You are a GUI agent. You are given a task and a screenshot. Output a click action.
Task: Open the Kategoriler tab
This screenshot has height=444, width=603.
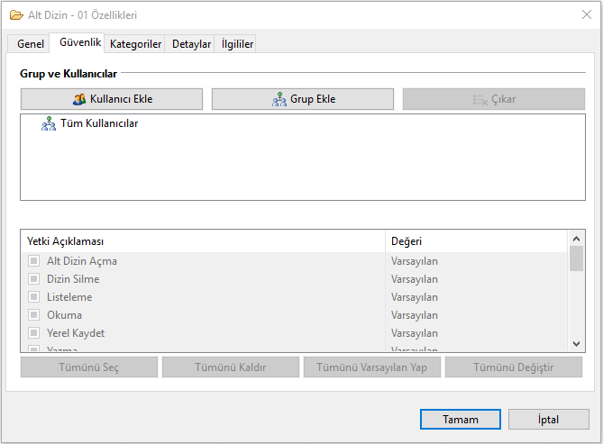click(x=135, y=44)
